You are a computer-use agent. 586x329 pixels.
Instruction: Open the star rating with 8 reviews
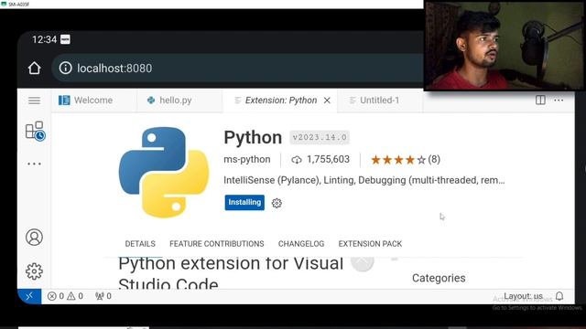pyautogui.click(x=406, y=160)
